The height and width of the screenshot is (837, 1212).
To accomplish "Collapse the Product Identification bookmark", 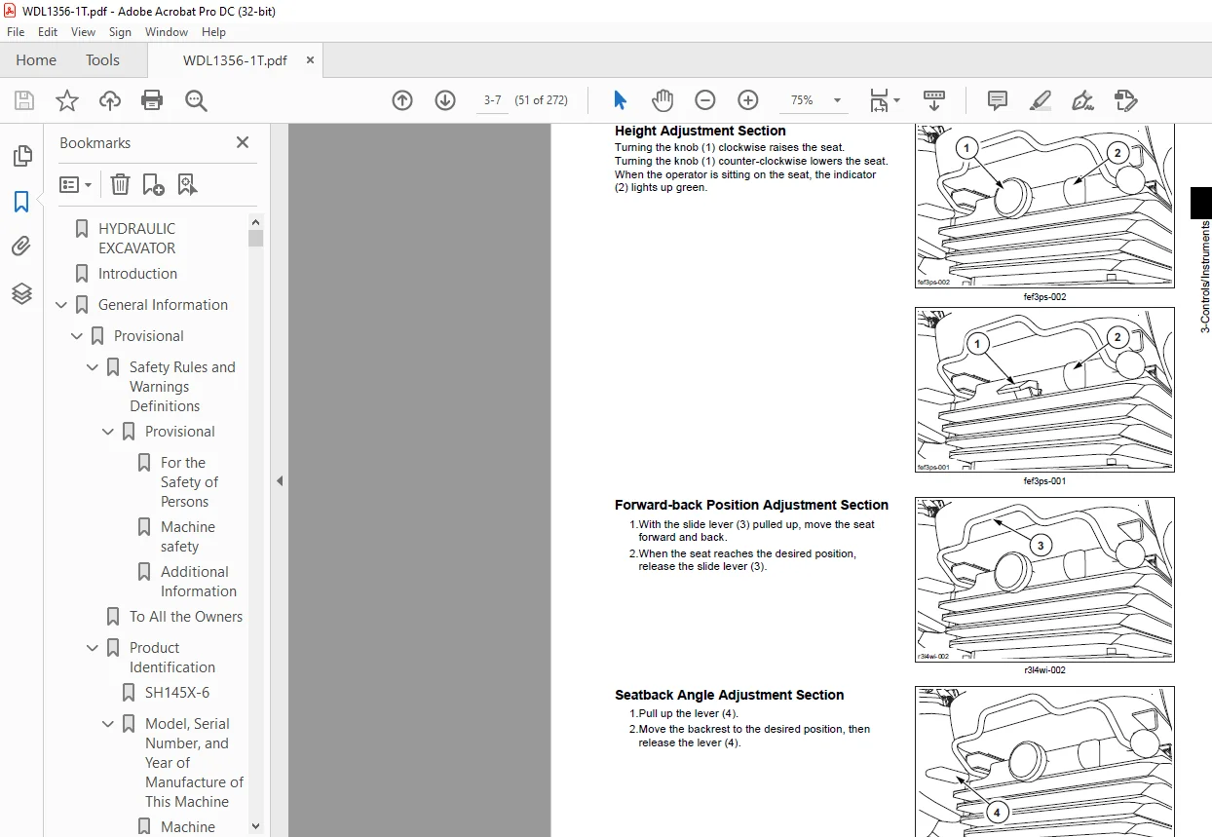I will coord(93,648).
